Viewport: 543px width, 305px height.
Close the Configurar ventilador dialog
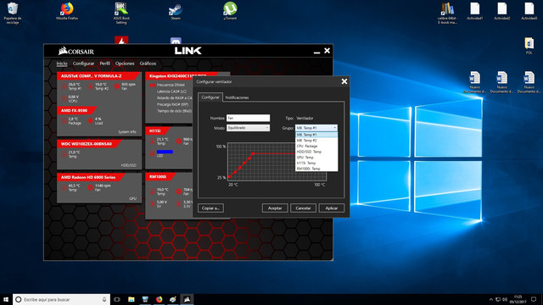344,81
